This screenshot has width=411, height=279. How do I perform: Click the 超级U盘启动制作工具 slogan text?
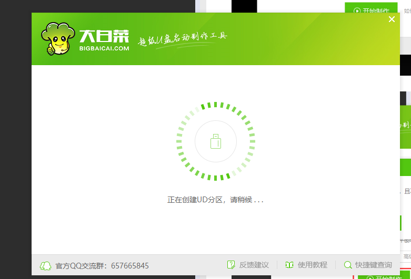point(183,39)
